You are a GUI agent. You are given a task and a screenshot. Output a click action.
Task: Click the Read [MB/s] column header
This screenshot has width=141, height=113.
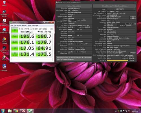[x=27, y=32]
